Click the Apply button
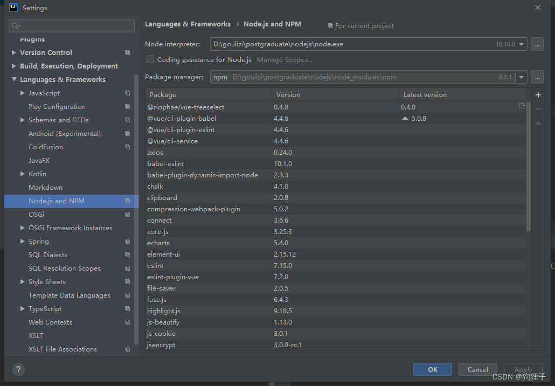The width and height of the screenshot is (555, 386). click(523, 369)
